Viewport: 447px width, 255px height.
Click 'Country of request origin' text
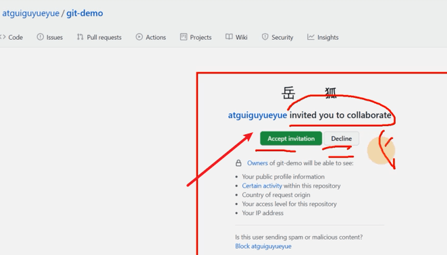coord(276,195)
